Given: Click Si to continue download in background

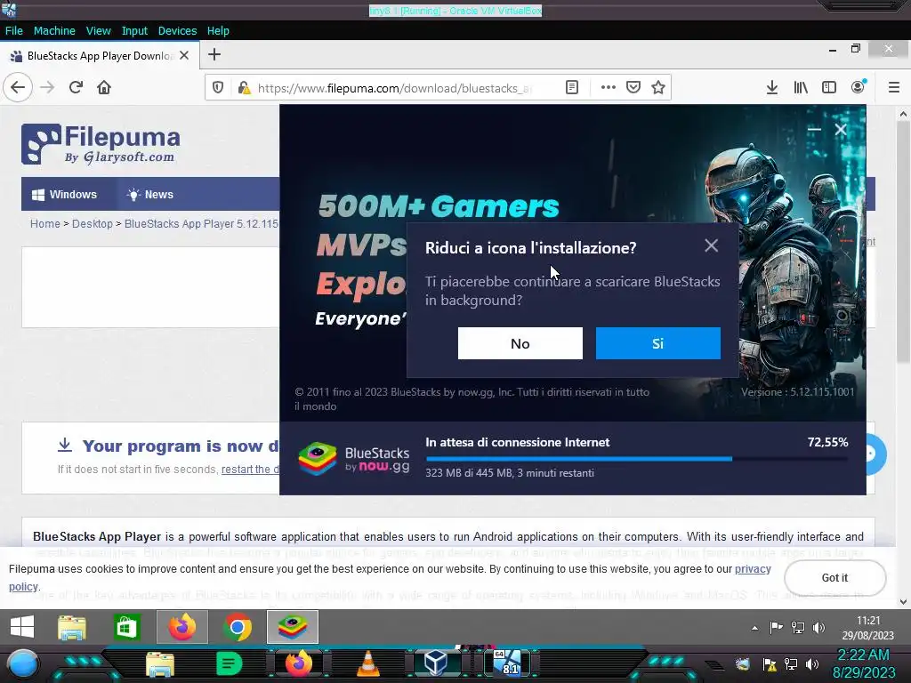Looking at the screenshot, I should (657, 343).
